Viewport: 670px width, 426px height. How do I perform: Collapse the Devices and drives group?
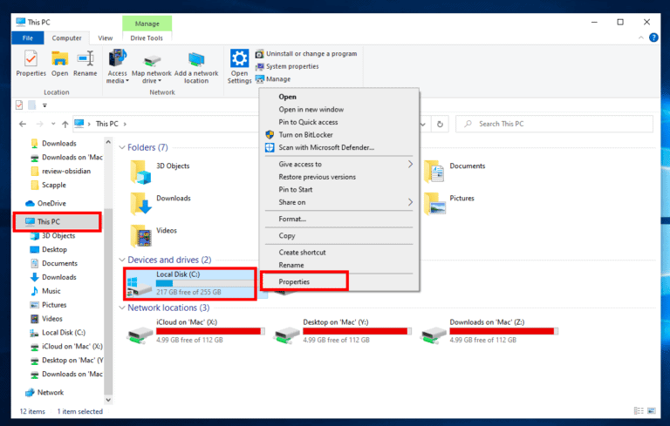pyautogui.click(x=122, y=260)
